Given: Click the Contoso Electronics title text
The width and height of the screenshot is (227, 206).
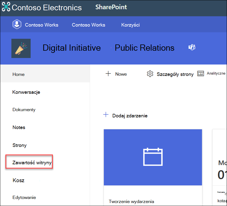Looking at the screenshot, I should tap(47, 8).
